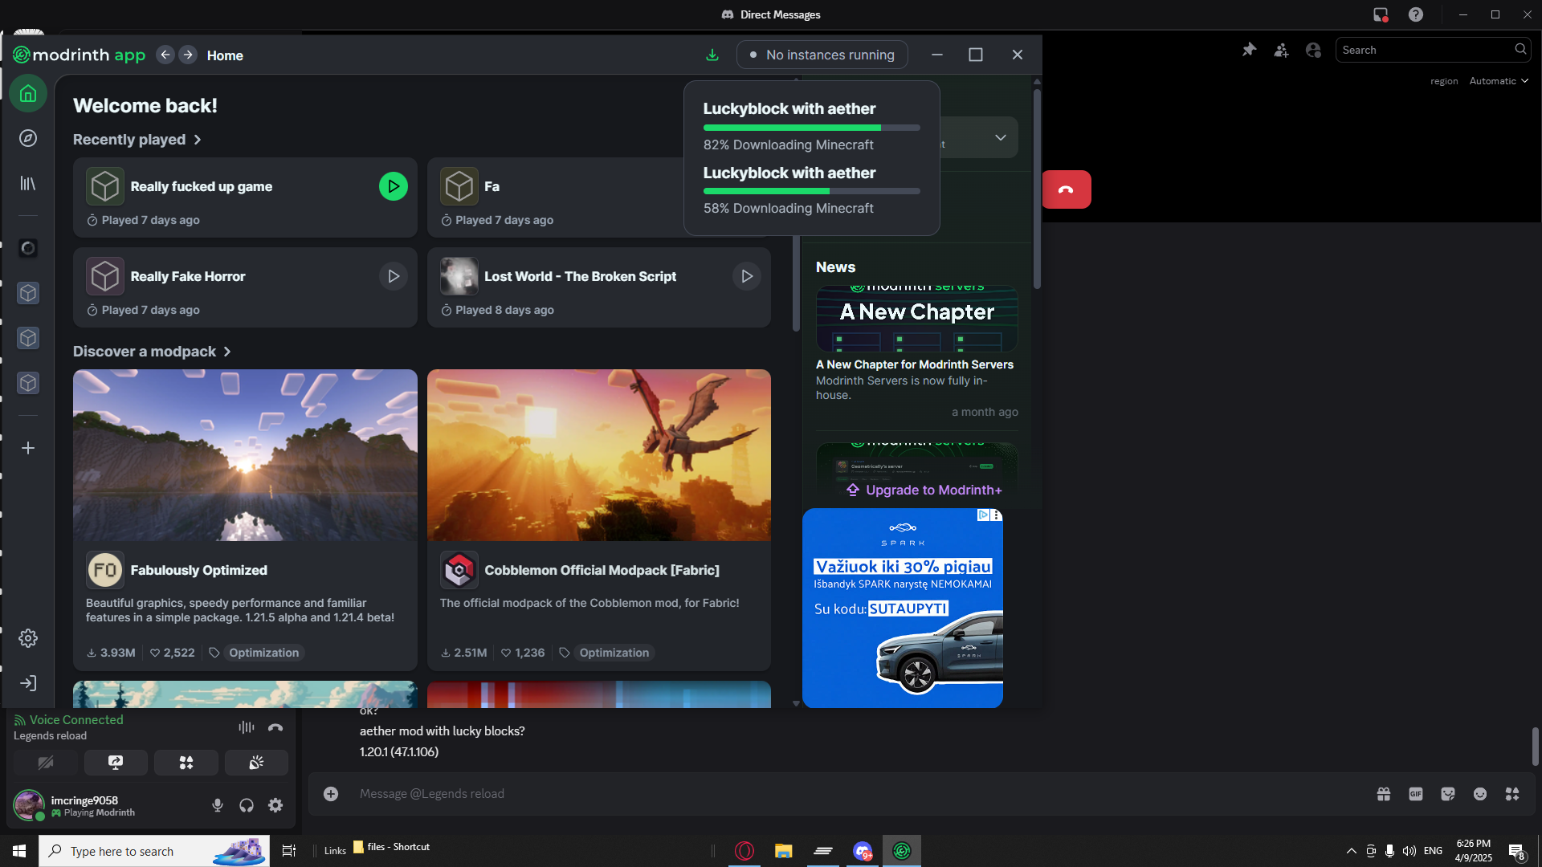Go back with the Modrinth back arrow

[165, 55]
